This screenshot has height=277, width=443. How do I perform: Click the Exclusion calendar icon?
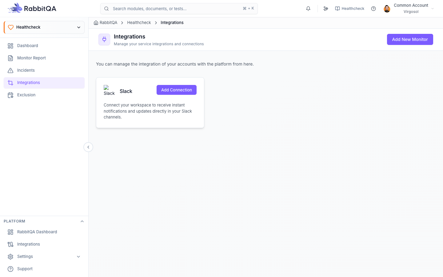tap(10, 95)
